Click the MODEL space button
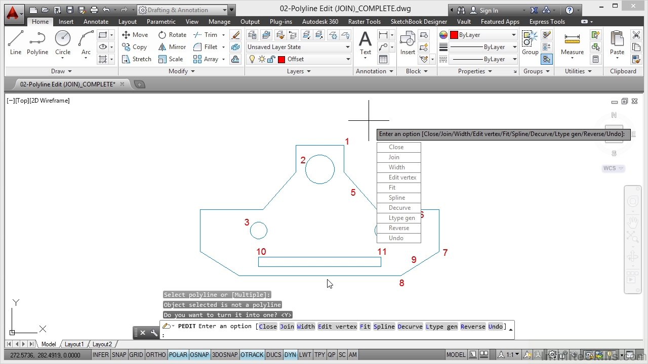 456,355
